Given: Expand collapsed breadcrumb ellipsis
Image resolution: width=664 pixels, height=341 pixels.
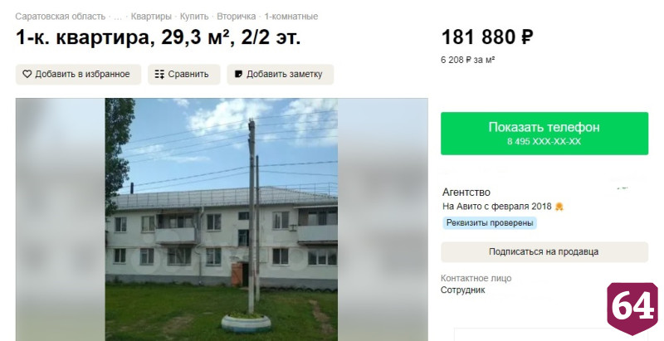Looking at the screenshot, I should pos(118,17).
